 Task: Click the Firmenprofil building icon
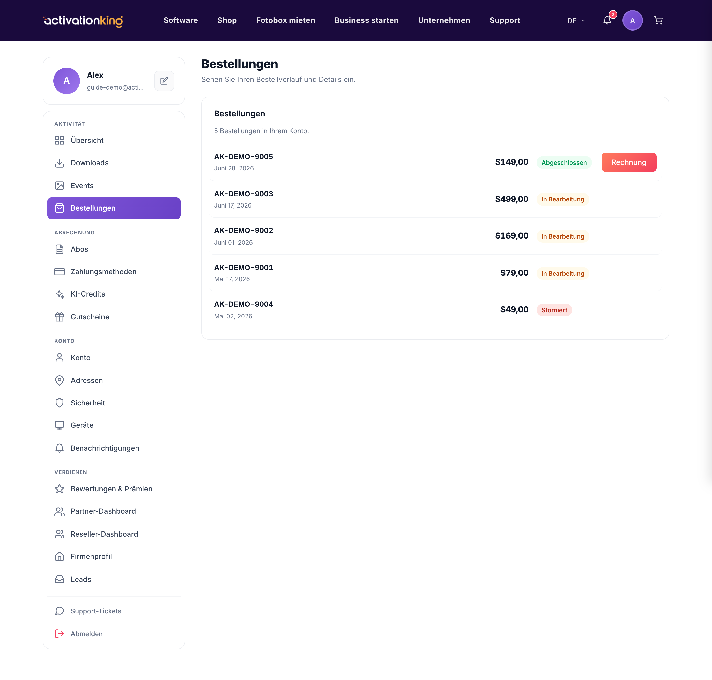[60, 556]
